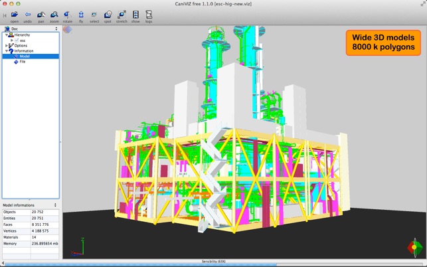Toggle the esc model checkbox

pos(17,41)
